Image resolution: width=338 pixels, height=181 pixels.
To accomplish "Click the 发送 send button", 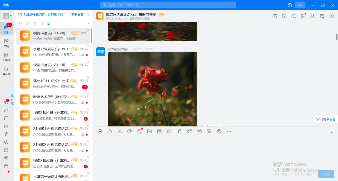I will 326,174.
